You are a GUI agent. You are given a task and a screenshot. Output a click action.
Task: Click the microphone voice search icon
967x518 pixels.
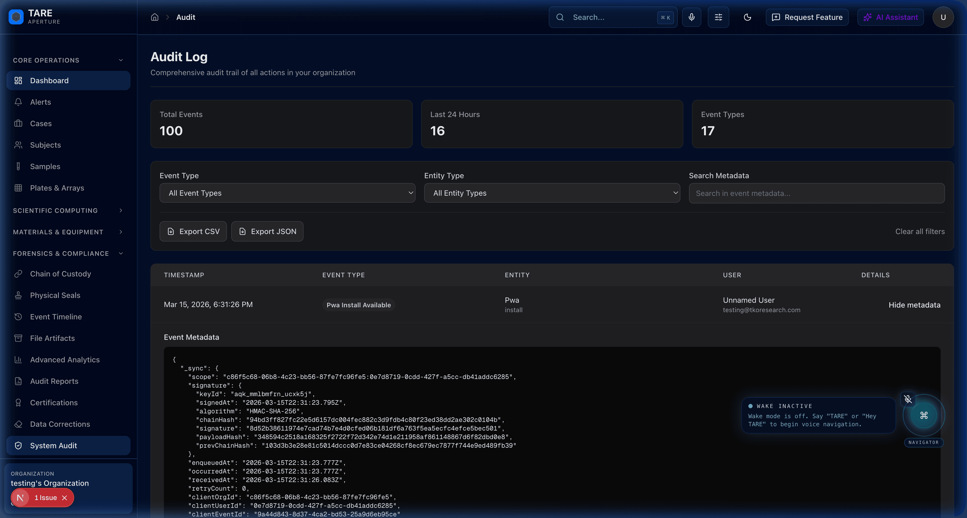(691, 17)
